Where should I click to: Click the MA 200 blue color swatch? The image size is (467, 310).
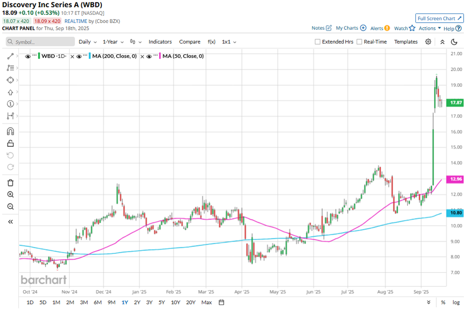coord(89,56)
